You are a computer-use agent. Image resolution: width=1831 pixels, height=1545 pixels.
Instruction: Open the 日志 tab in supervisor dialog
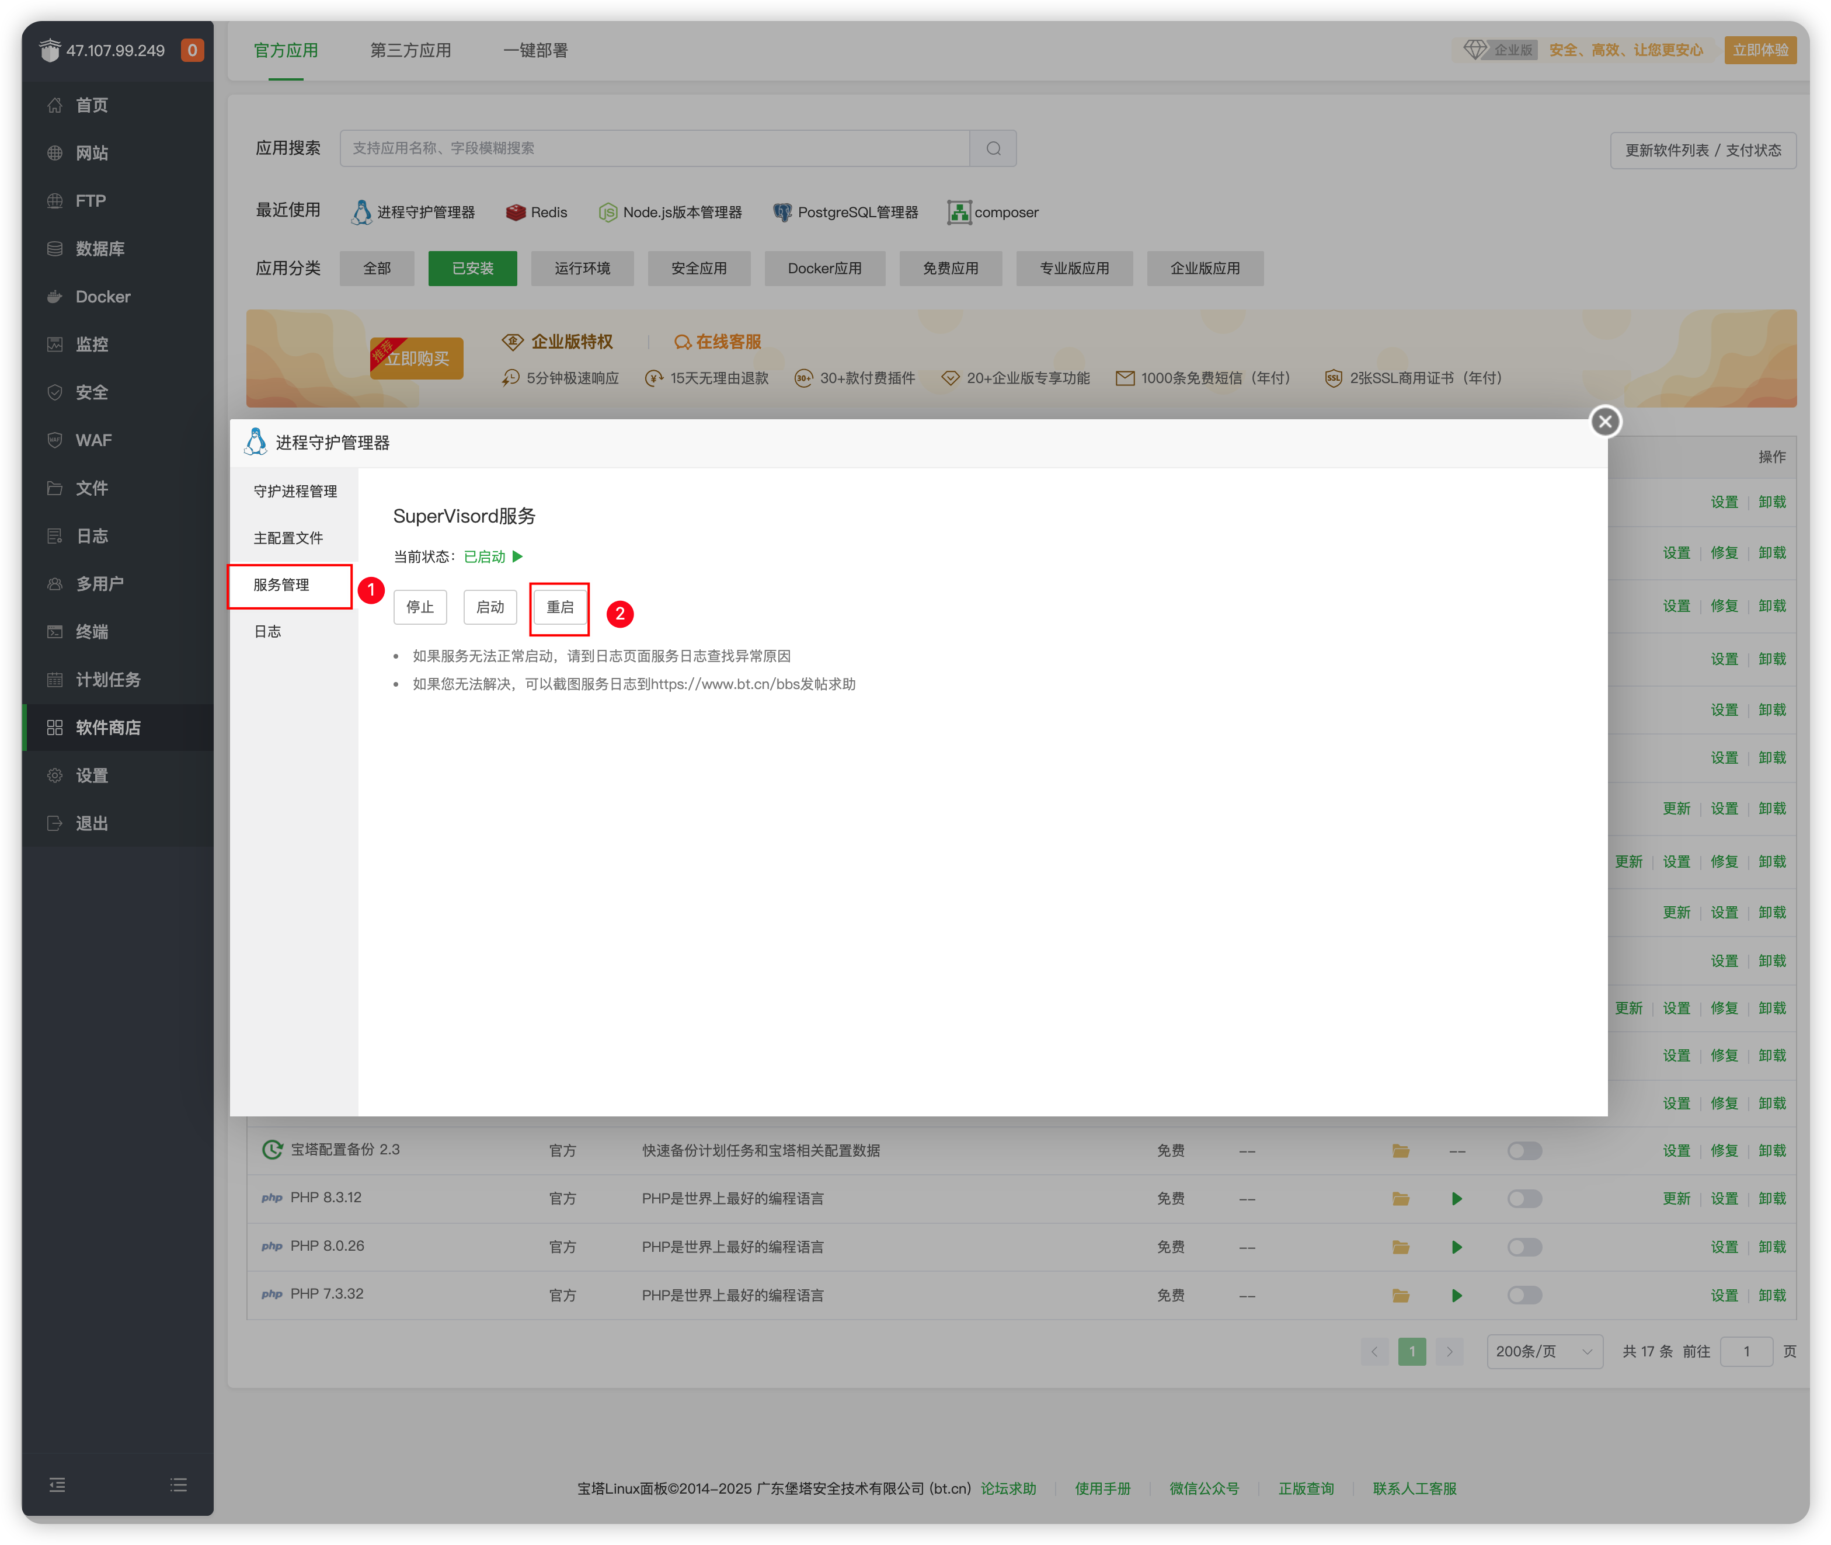pyautogui.click(x=268, y=632)
